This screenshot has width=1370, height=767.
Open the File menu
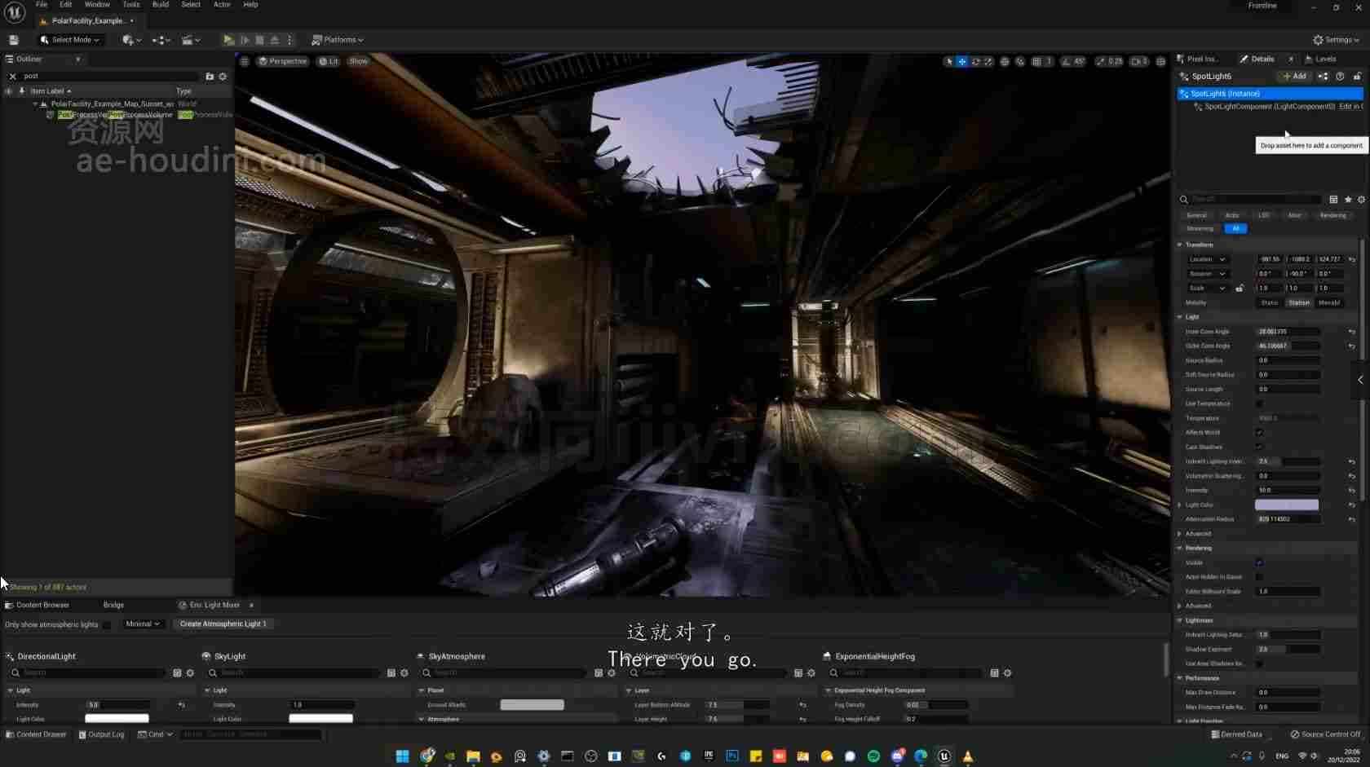42,5
